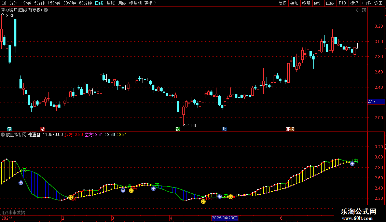386x222 pixels.
Task: Click the 用到未来数据 notice text
Action: point(13,212)
